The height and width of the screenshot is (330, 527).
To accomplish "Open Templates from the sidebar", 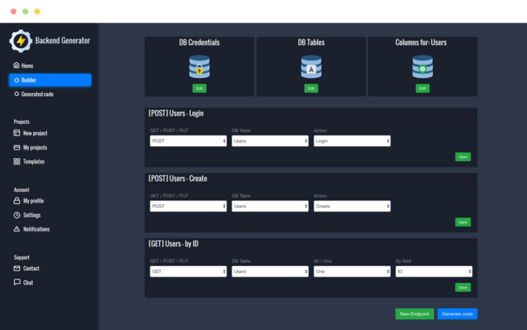I will tap(33, 162).
